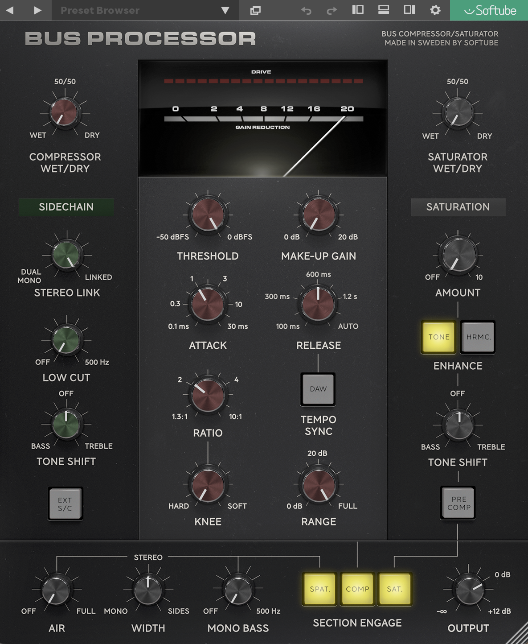Click the SATURATION section header

coord(458,207)
